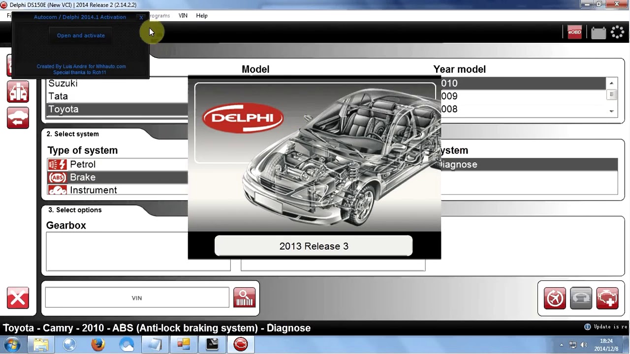Click the ABS Brake system icon

click(x=57, y=177)
